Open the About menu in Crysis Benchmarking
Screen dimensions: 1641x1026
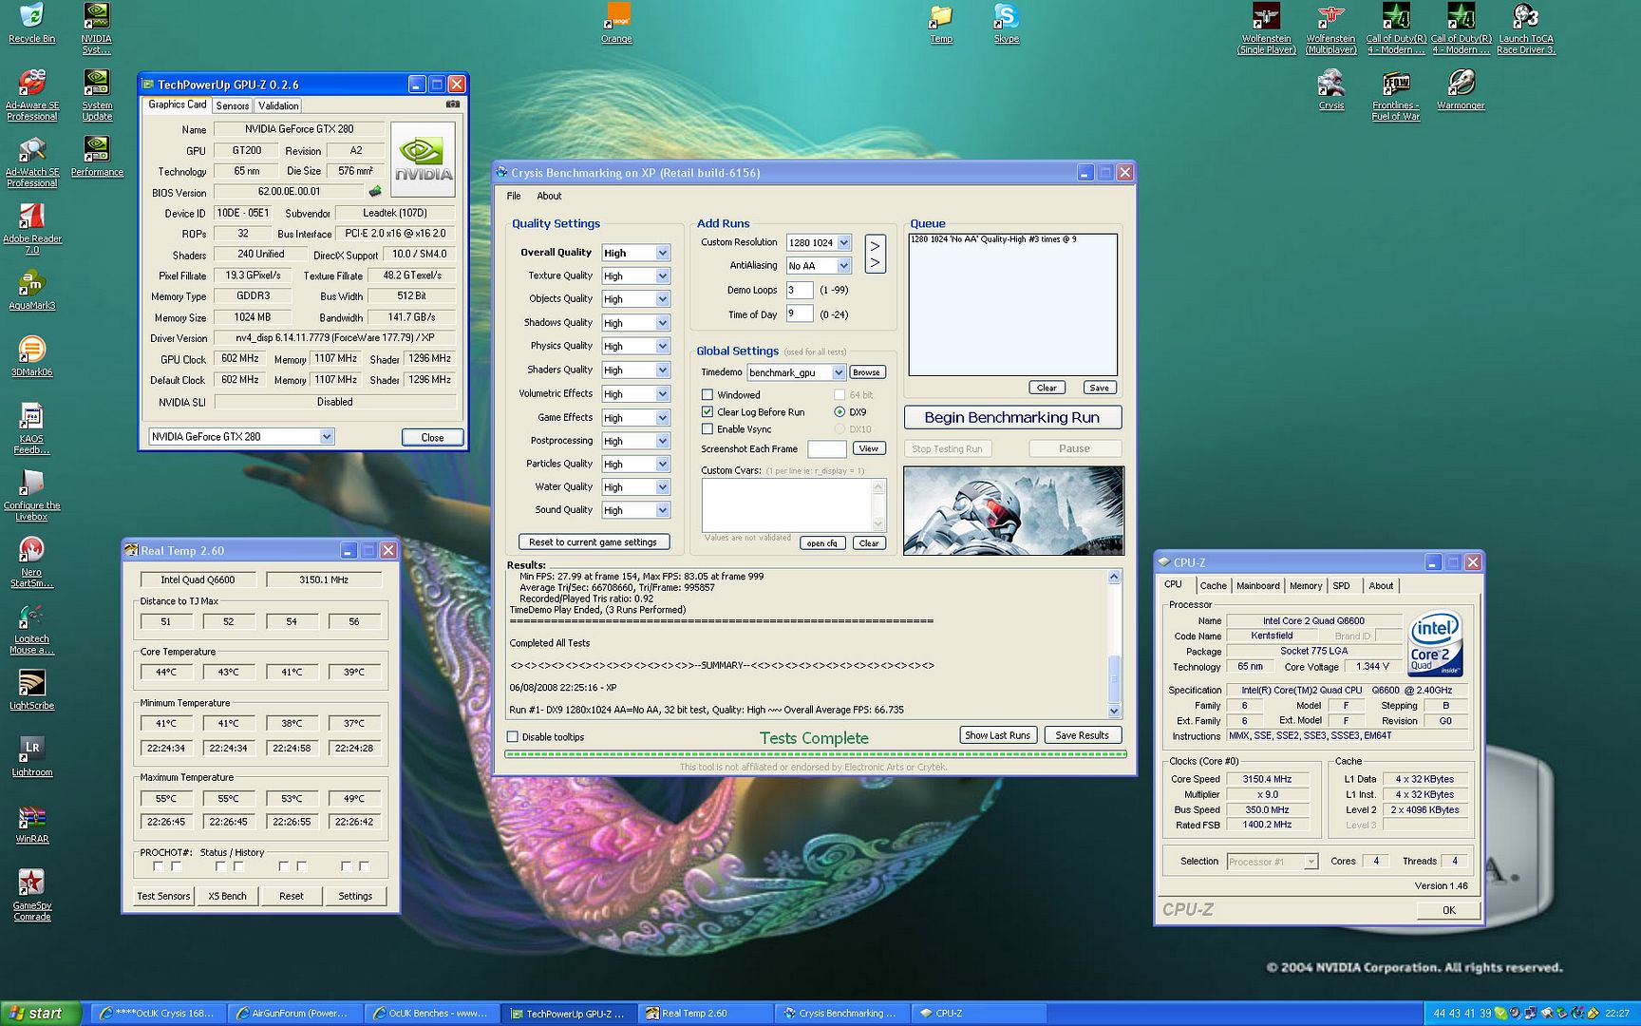549,196
